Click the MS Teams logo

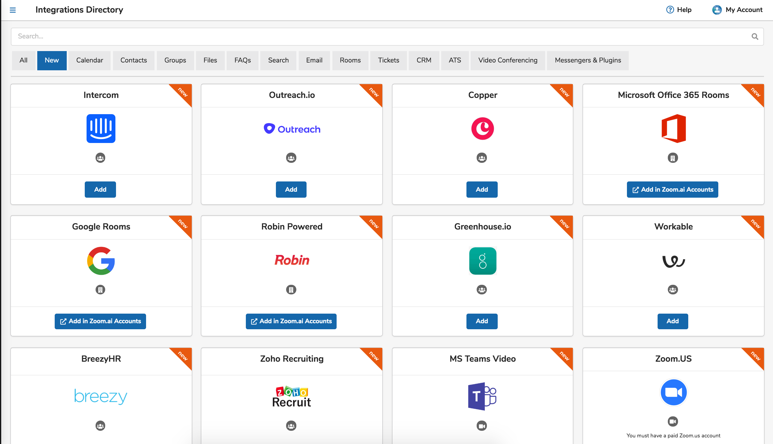point(482,396)
